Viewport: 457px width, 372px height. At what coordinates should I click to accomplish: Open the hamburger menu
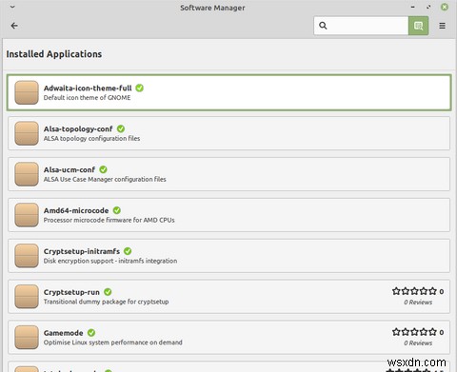coord(442,26)
